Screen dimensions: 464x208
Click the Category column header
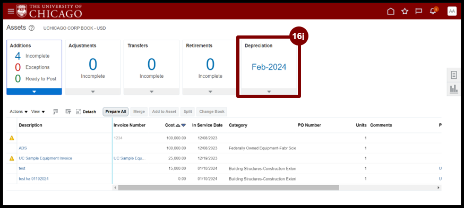point(238,125)
